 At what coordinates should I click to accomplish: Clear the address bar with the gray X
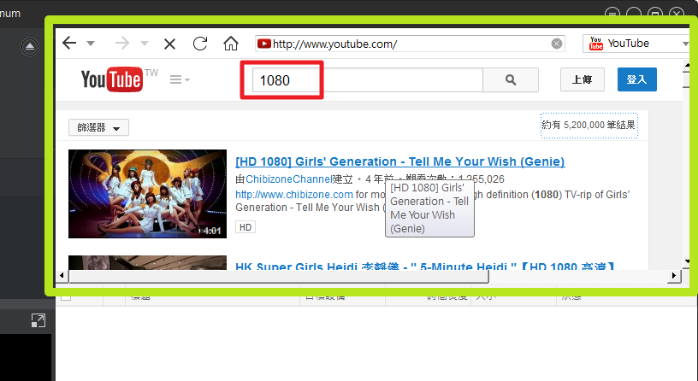click(x=557, y=44)
